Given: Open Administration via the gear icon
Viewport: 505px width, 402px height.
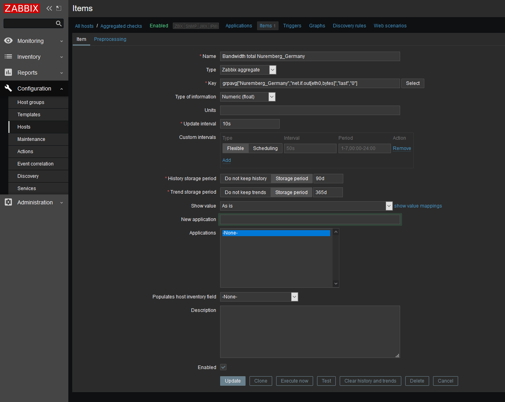Looking at the screenshot, I should (x=8, y=202).
